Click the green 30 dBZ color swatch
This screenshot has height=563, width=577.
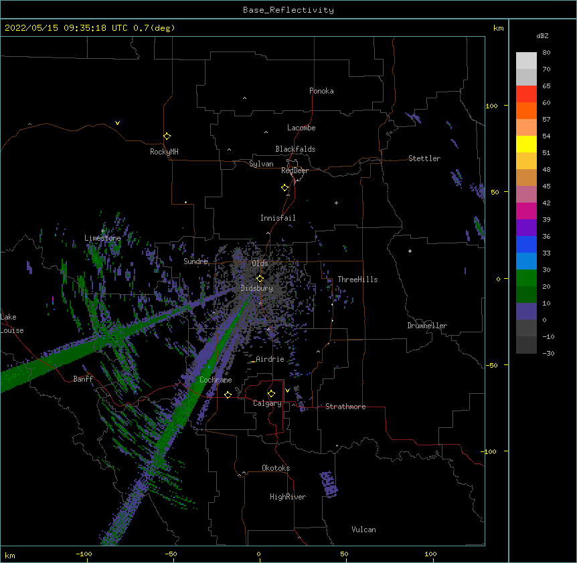coord(526,278)
